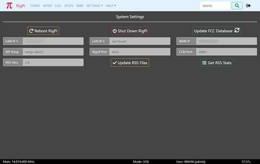Click the logout arrow icon

tap(248, 6)
